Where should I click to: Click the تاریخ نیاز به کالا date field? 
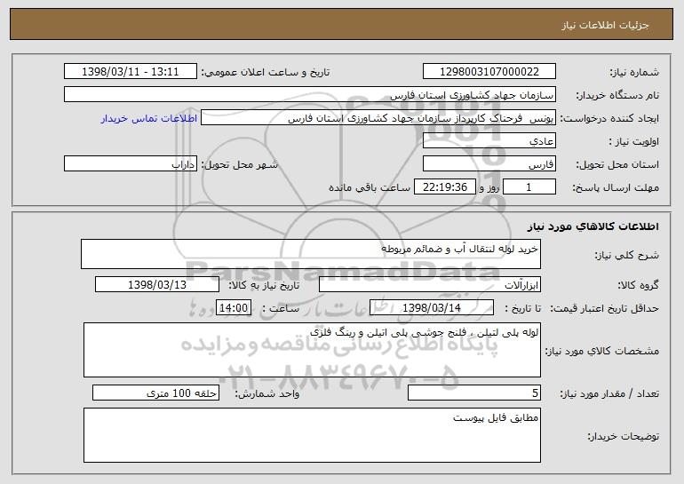tap(157, 285)
